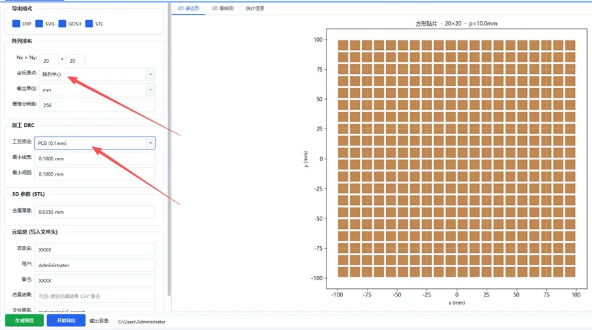This screenshot has height=330, width=592.
Task: Click the green 生成预览 button
Action: pyautogui.click(x=24, y=320)
